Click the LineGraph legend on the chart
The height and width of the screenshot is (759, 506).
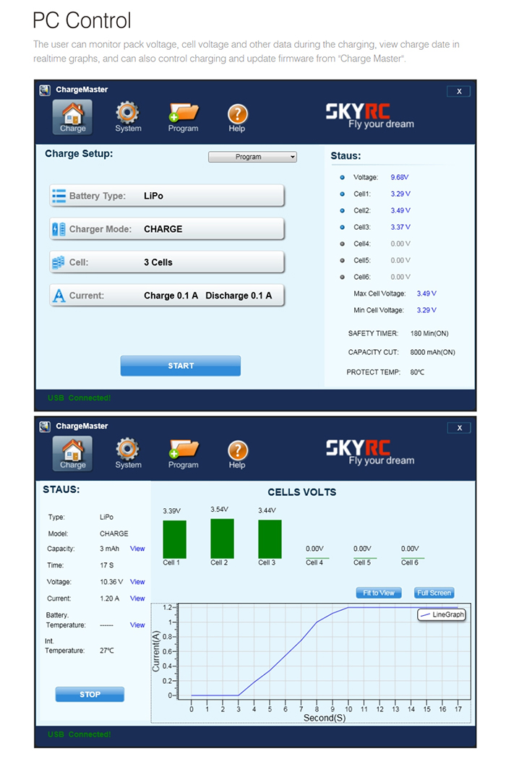coord(442,614)
